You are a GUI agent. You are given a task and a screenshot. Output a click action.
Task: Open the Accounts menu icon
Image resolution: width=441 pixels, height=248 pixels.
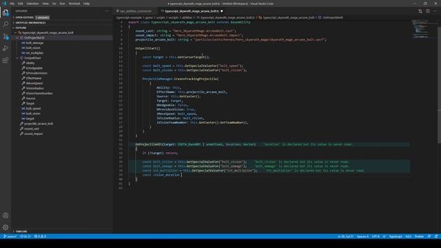(x=6, y=216)
